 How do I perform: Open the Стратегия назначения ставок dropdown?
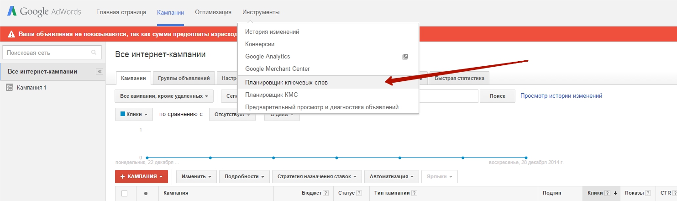(317, 176)
